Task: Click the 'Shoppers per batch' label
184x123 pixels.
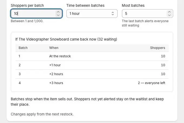Action: (x=27, y=5)
